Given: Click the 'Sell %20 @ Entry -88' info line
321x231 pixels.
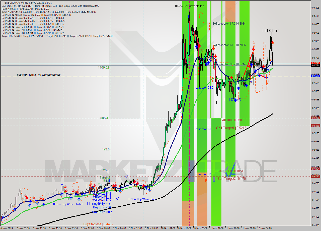Looking at the screenshot, I should (32, 33).
